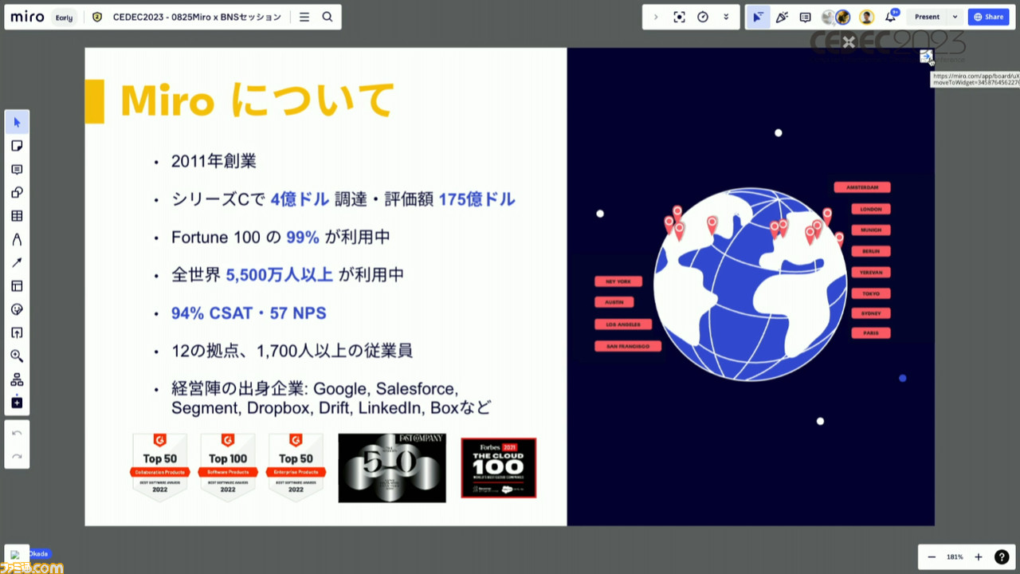
Task: Click the grey first collaborator avatar
Action: coord(828,17)
